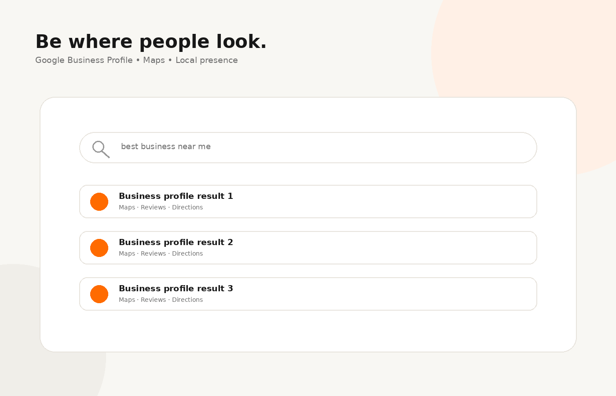616x396 pixels.
Task: Click the orange marker for result 3
Action: pos(99,294)
